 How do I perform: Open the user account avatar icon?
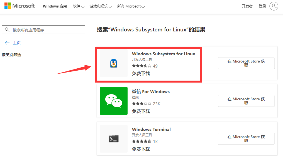coord(274,6)
